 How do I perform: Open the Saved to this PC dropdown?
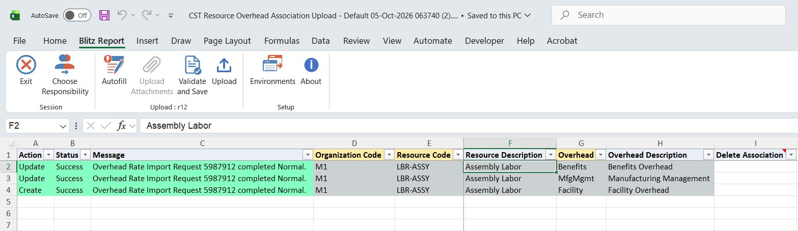tap(528, 15)
